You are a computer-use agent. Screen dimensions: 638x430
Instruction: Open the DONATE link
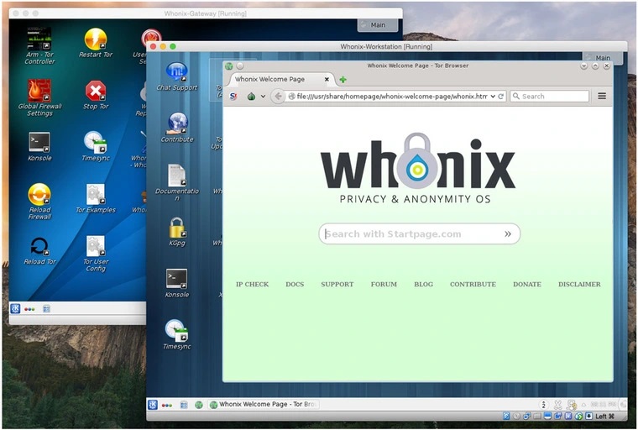(x=527, y=284)
